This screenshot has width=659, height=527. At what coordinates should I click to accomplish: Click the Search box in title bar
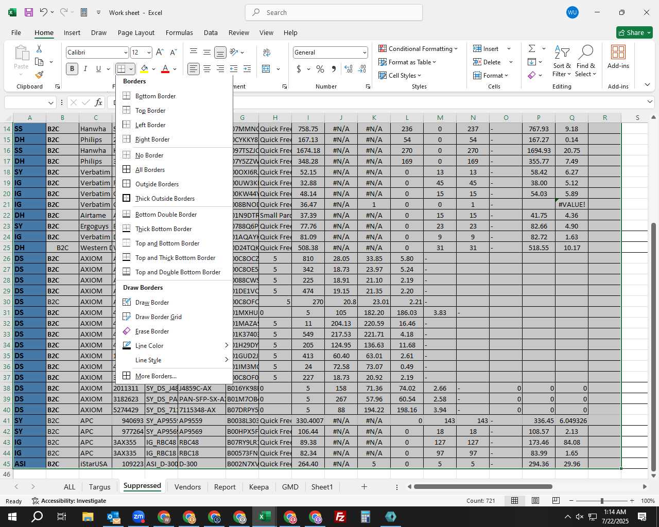point(334,12)
